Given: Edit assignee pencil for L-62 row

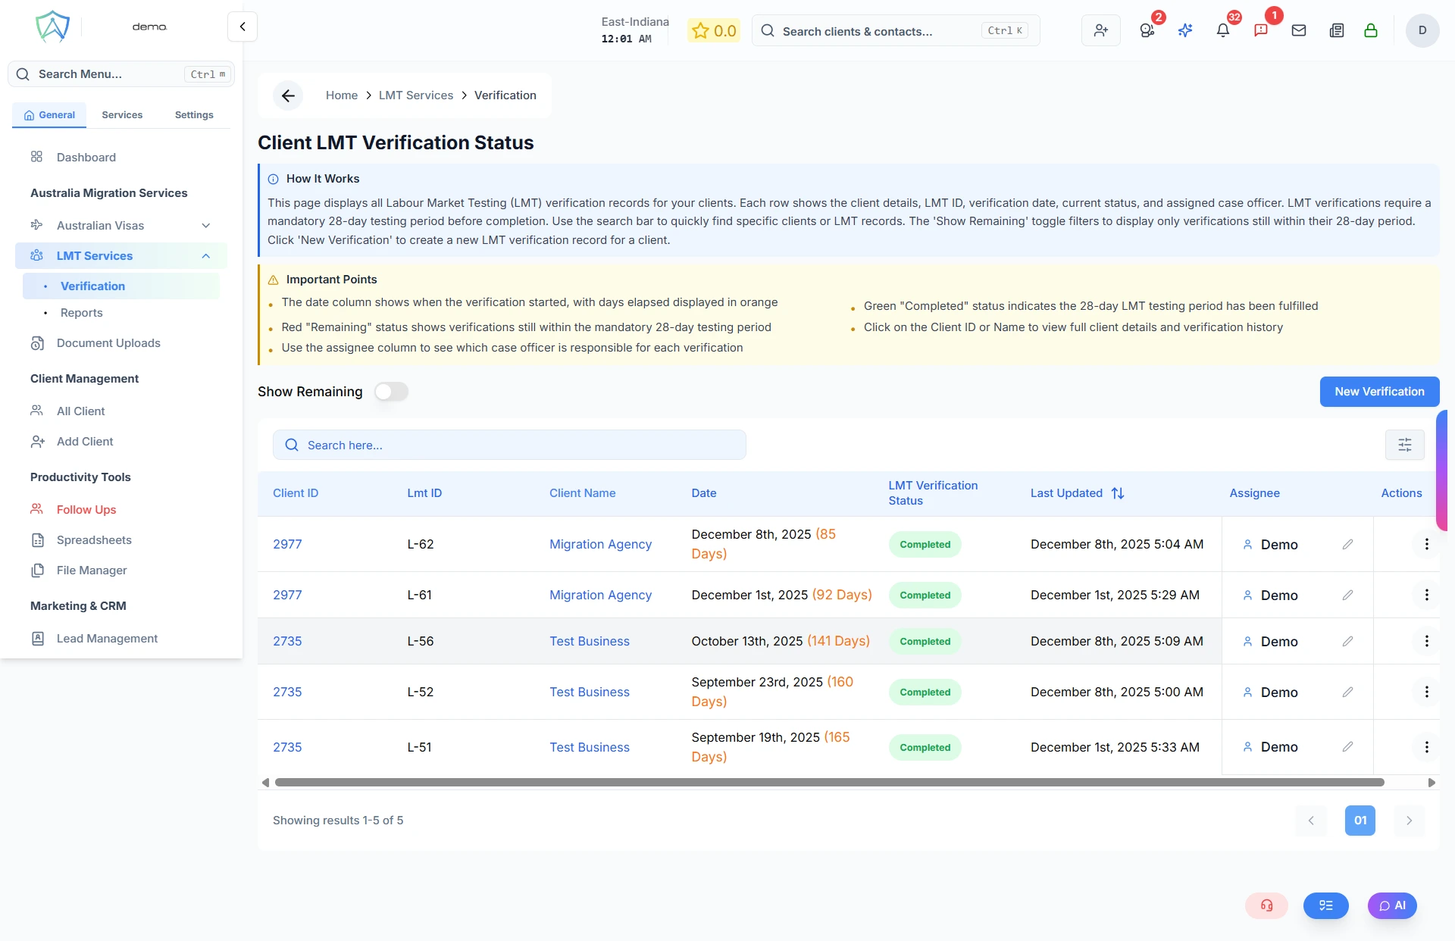Looking at the screenshot, I should click(x=1347, y=544).
